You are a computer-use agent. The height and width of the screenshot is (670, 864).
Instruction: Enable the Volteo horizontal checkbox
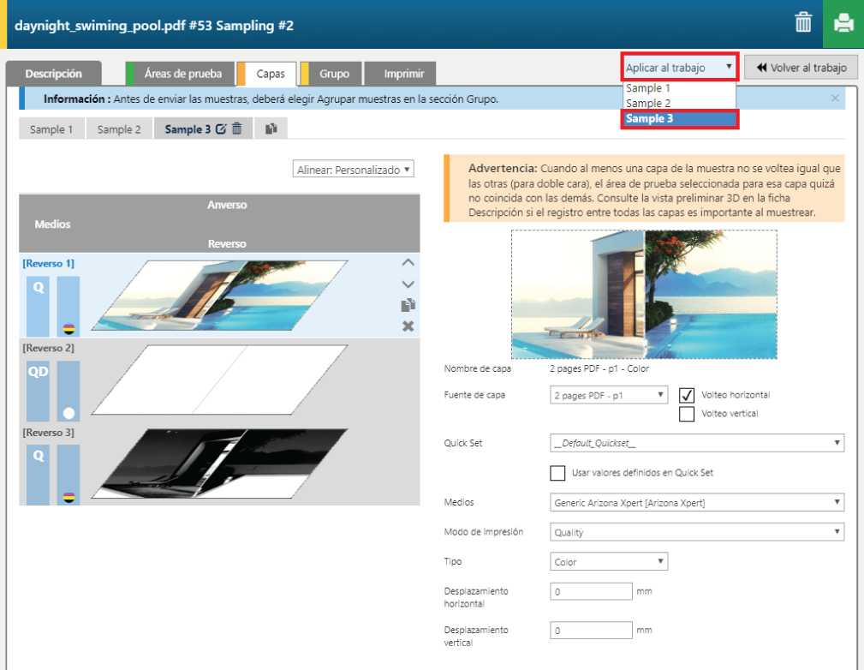(x=687, y=395)
